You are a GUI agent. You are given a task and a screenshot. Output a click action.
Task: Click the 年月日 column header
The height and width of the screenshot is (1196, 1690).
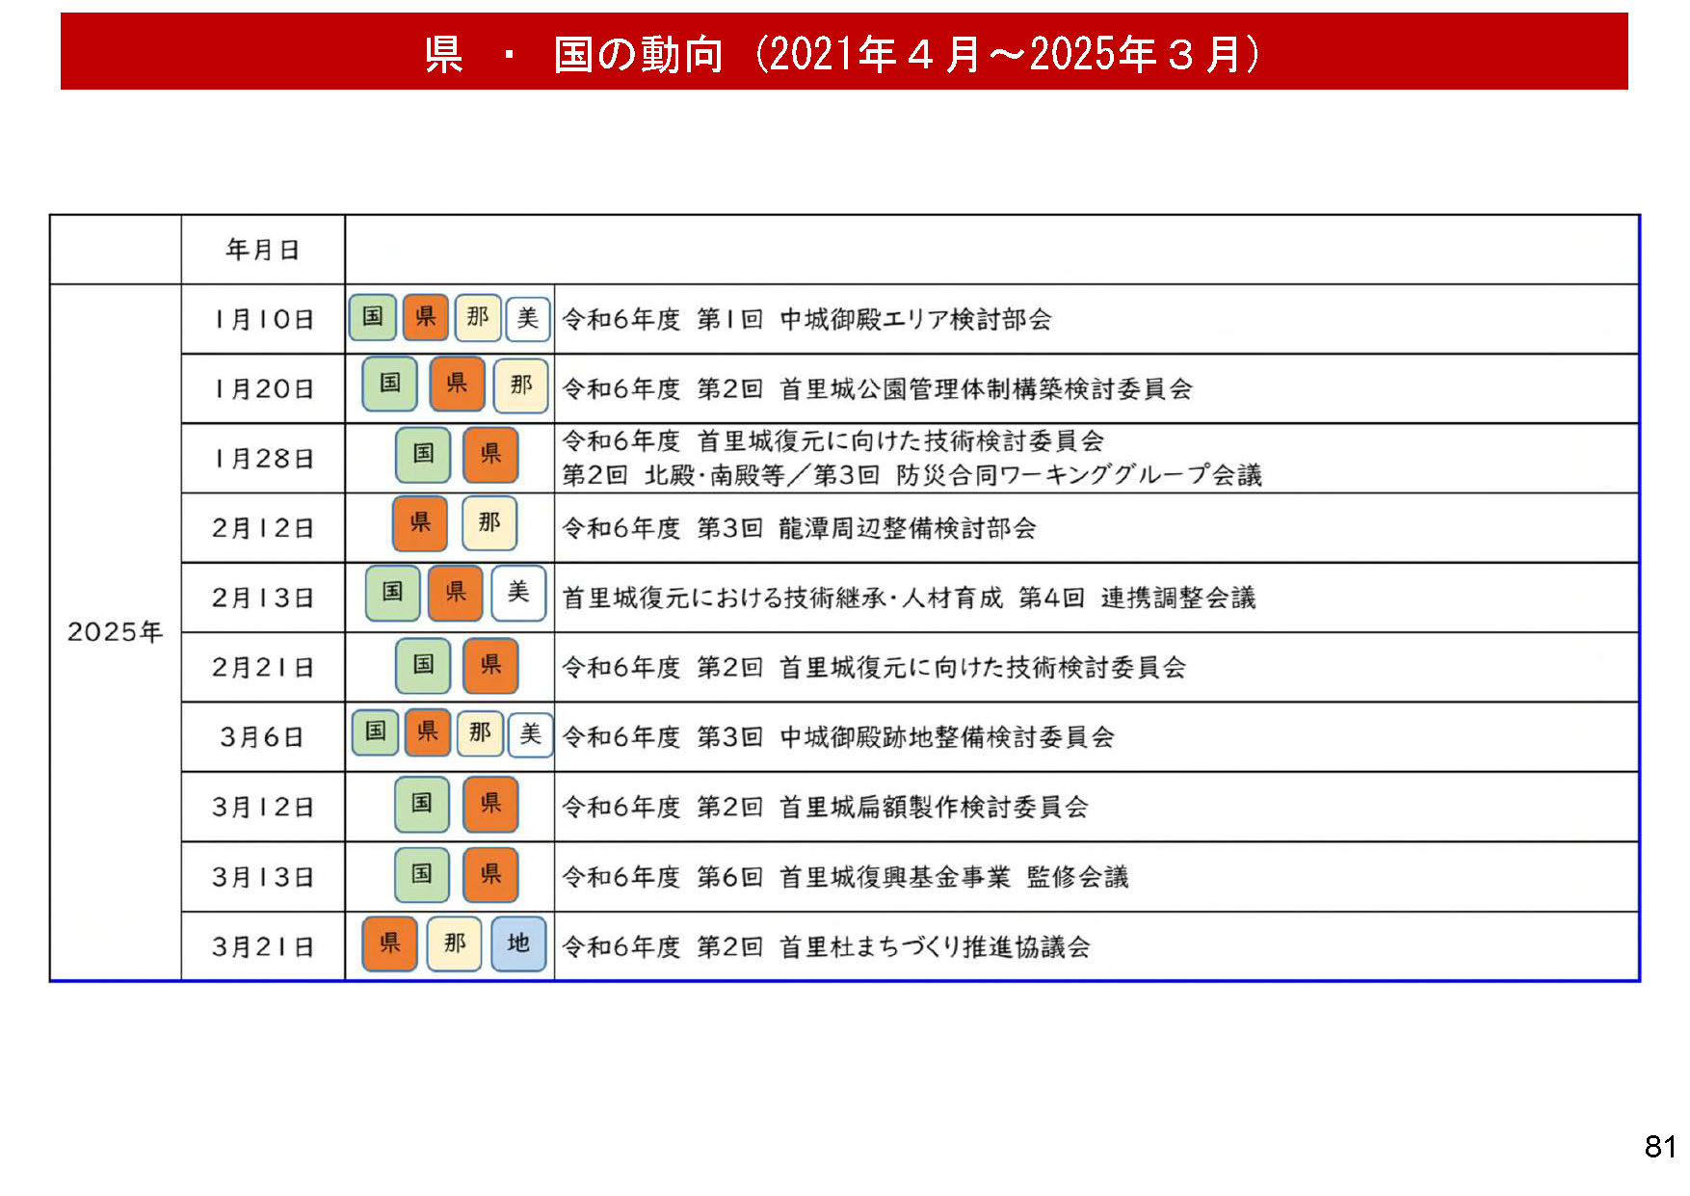pos(262,251)
